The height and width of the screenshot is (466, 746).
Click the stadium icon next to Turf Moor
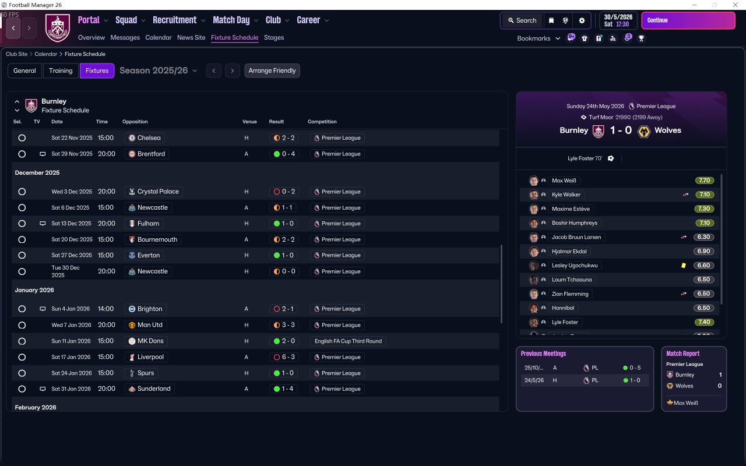tap(583, 118)
